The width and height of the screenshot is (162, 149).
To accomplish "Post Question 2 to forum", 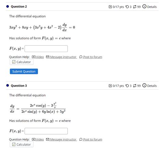I will [91, 57].
